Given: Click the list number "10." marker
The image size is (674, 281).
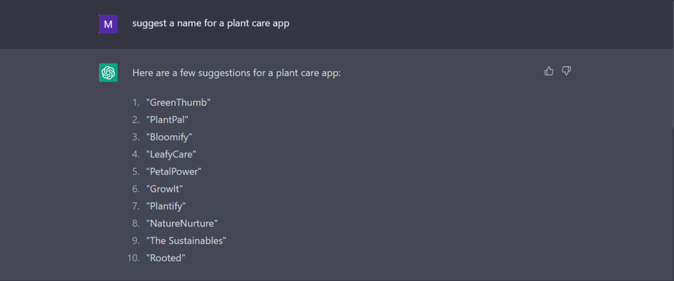Looking at the screenshot, I should (x=134, y=258).
